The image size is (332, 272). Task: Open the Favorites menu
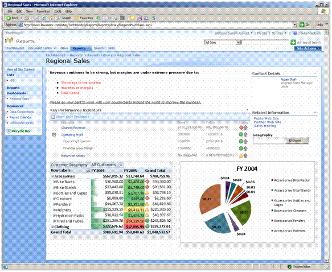(43, 11)
